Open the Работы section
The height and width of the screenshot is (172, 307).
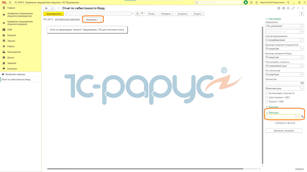11,46
